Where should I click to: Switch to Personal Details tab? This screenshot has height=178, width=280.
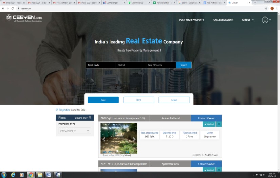pyautogui.click(x=164, y=3)
